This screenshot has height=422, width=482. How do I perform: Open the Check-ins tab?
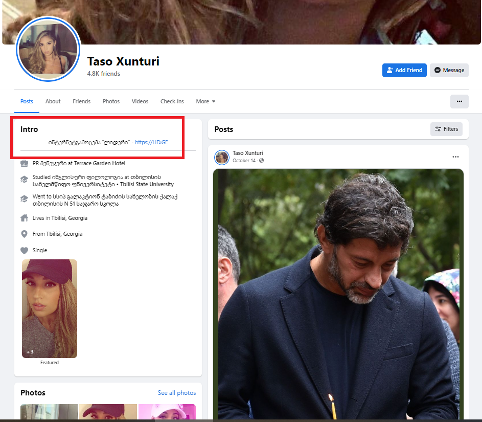click(172, 101)
